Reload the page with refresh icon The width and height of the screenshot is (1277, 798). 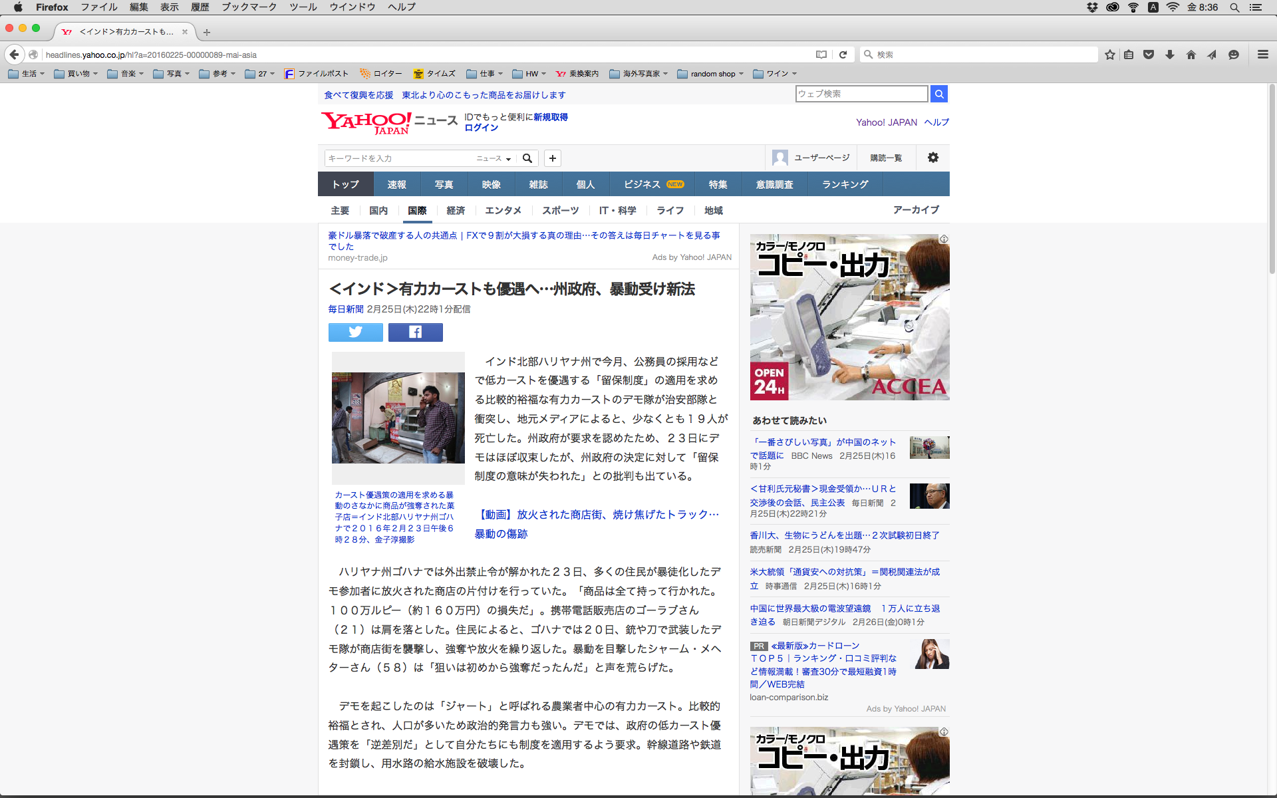[x=843, y=55]
